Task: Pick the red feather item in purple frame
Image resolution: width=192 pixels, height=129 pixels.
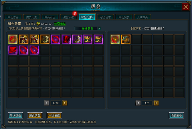Action: 66,39
